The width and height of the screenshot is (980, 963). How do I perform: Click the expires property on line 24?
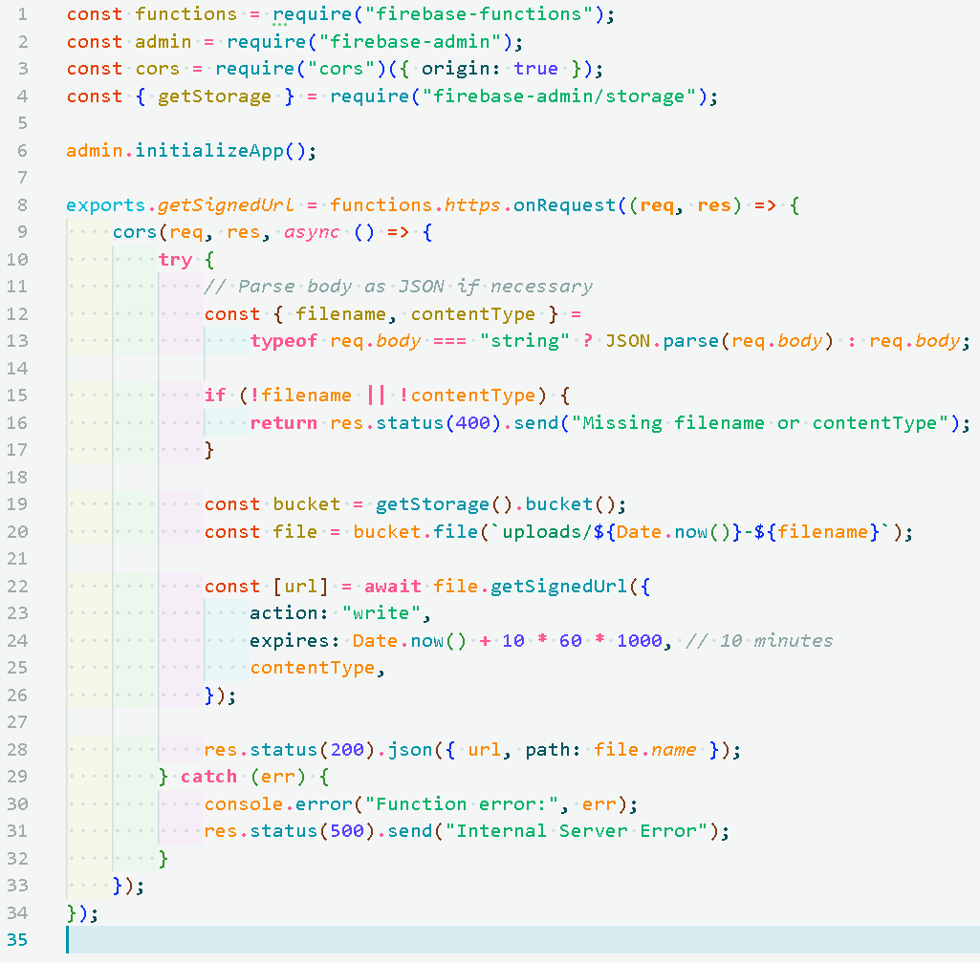pyautogui.click(x=290, y=641)
